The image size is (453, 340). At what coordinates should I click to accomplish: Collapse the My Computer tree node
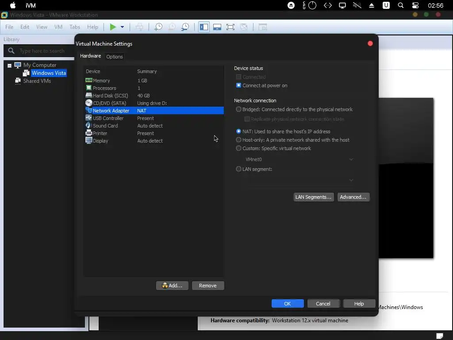click(9, 66)
